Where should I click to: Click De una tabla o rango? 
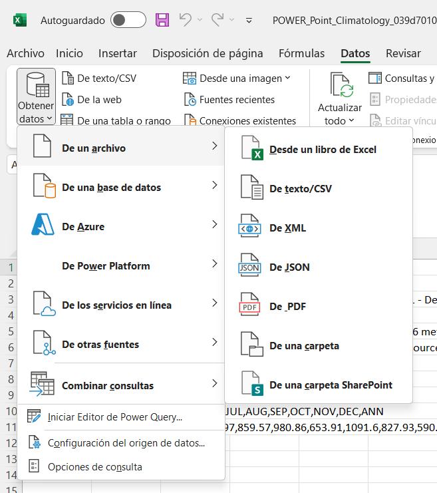(116, 120)
